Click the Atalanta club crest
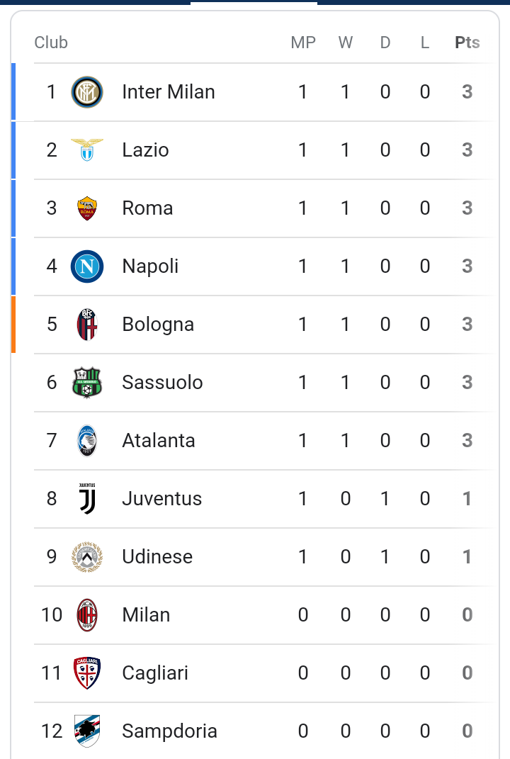Screen dimensions: 510x759 pos(87,441)
